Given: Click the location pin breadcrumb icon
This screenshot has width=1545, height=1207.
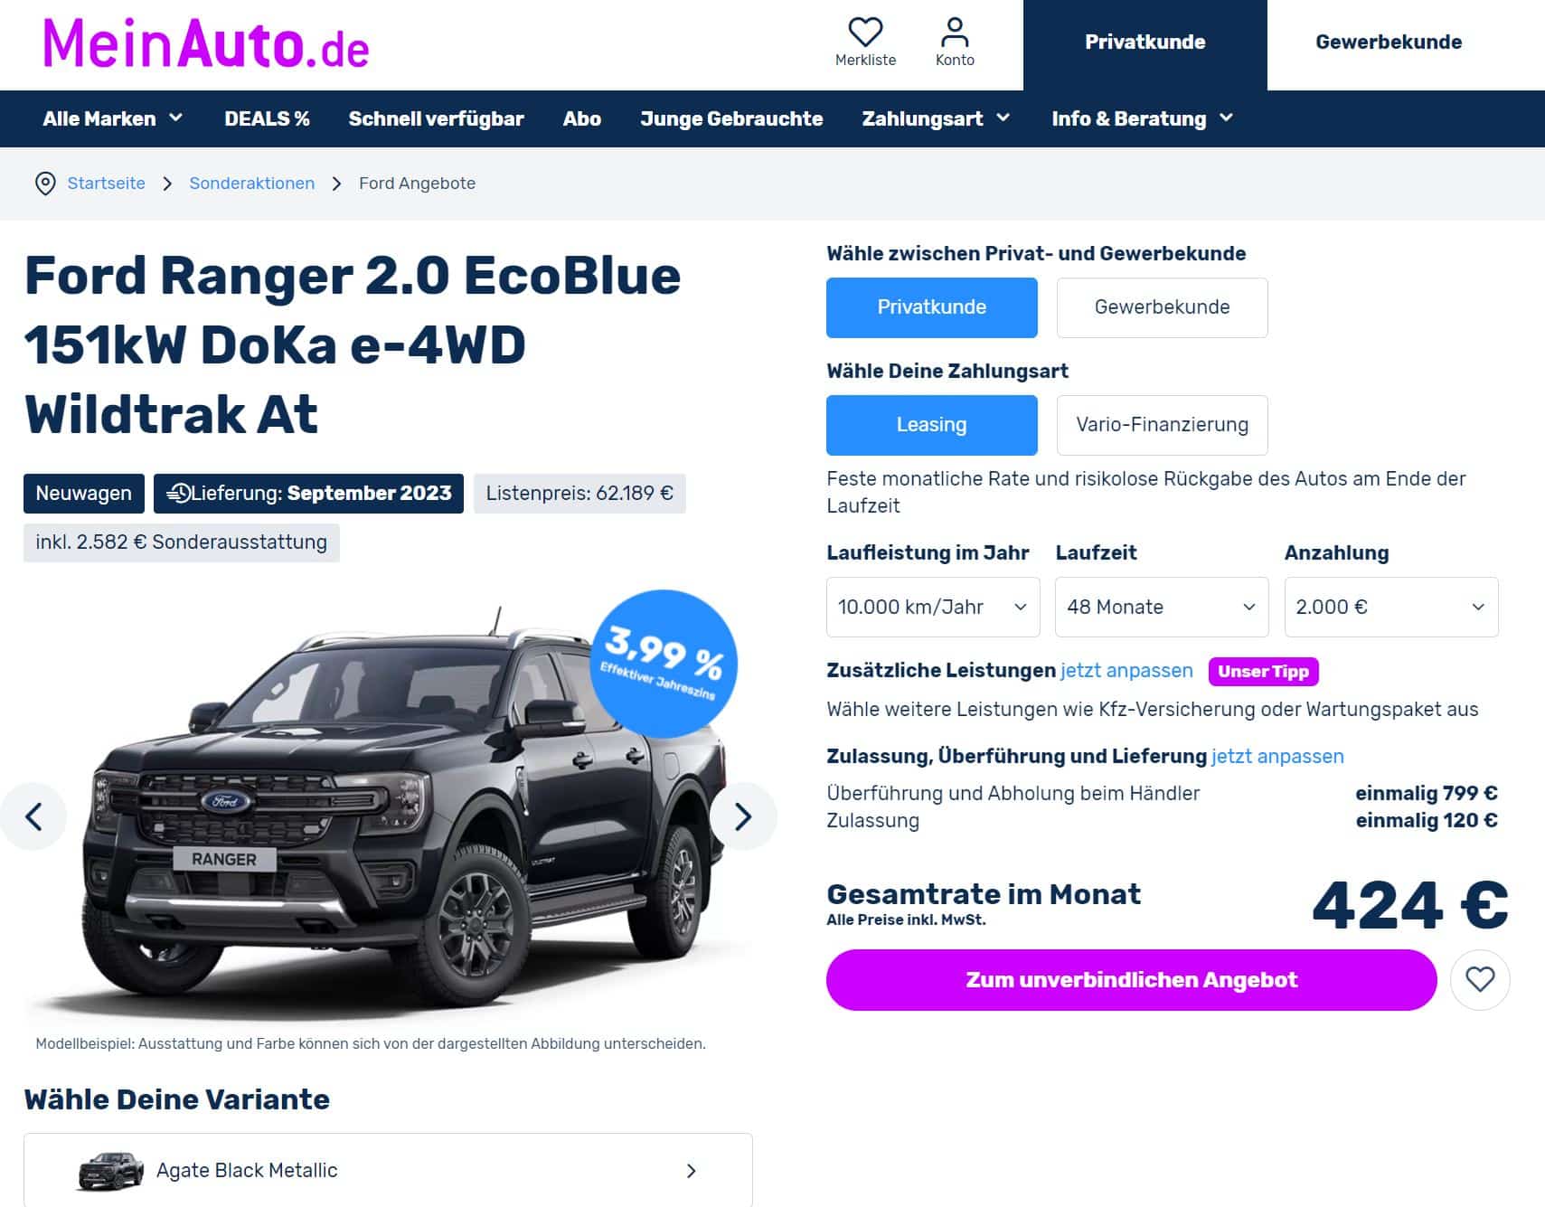Looking at the screenshot, I should point(45,184).
